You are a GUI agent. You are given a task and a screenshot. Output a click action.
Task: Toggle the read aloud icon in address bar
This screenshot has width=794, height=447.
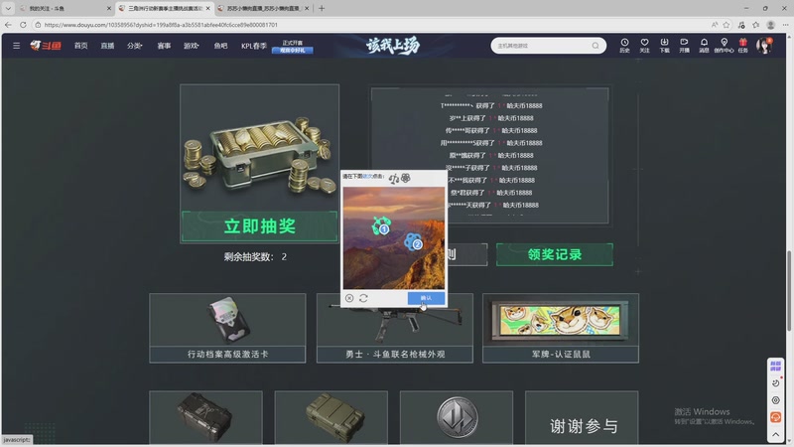coord(715,24)
